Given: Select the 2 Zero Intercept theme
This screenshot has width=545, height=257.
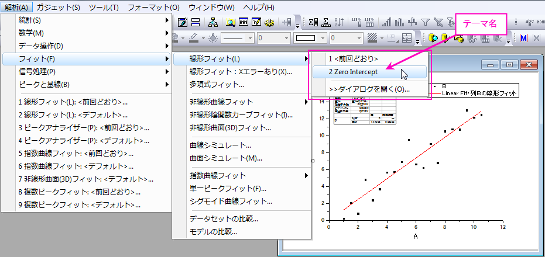Looking at the screenshot, I should (x=369, y=72).
